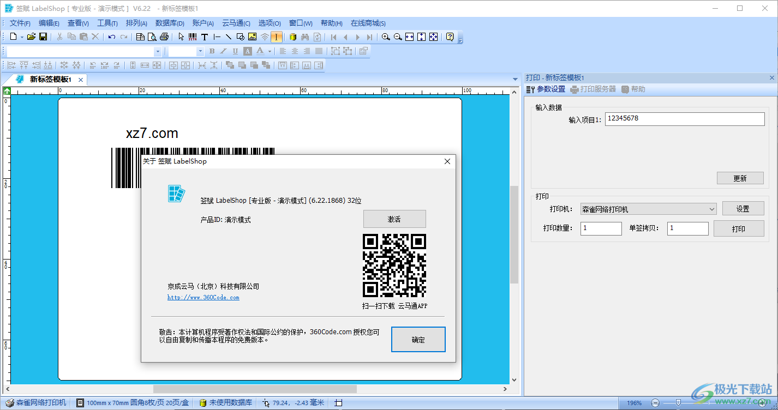
Task: Open the 云马通(C) menu
Action: point(236,23)
